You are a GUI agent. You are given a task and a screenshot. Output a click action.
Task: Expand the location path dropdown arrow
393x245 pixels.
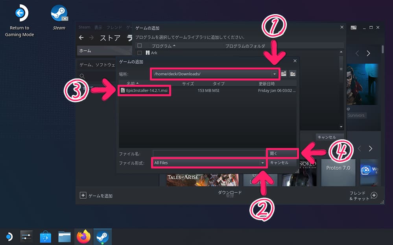pos(275,74)
